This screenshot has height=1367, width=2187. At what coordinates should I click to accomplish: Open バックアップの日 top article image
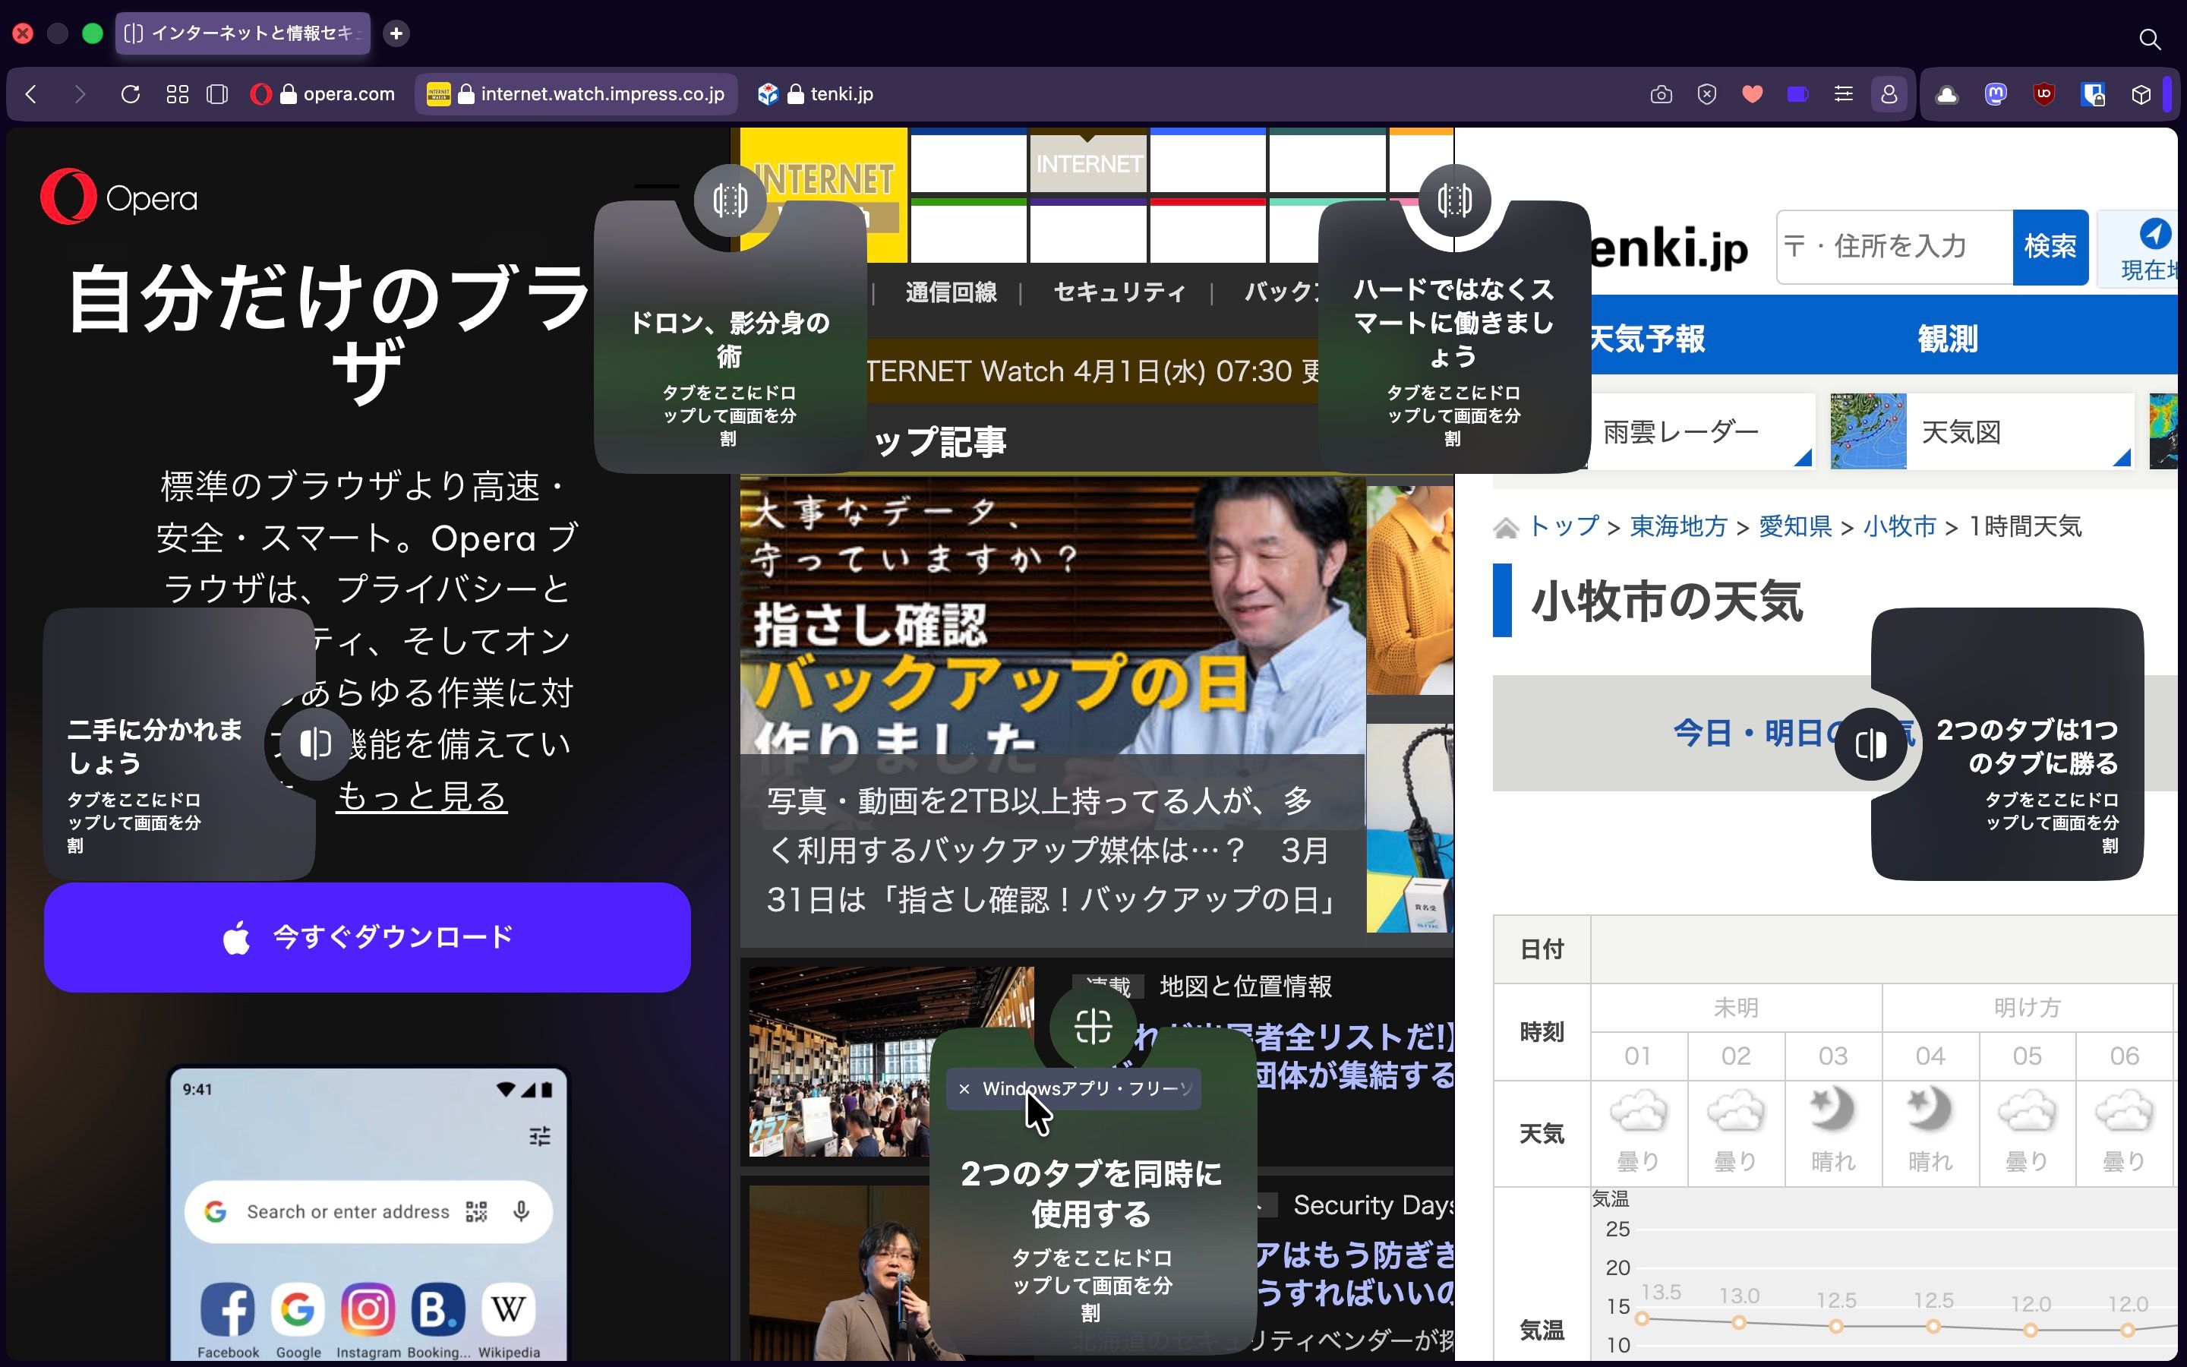(1052, 615)
